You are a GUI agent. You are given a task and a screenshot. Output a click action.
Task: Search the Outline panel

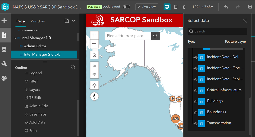pyautogui.click(x=73, y=67)
